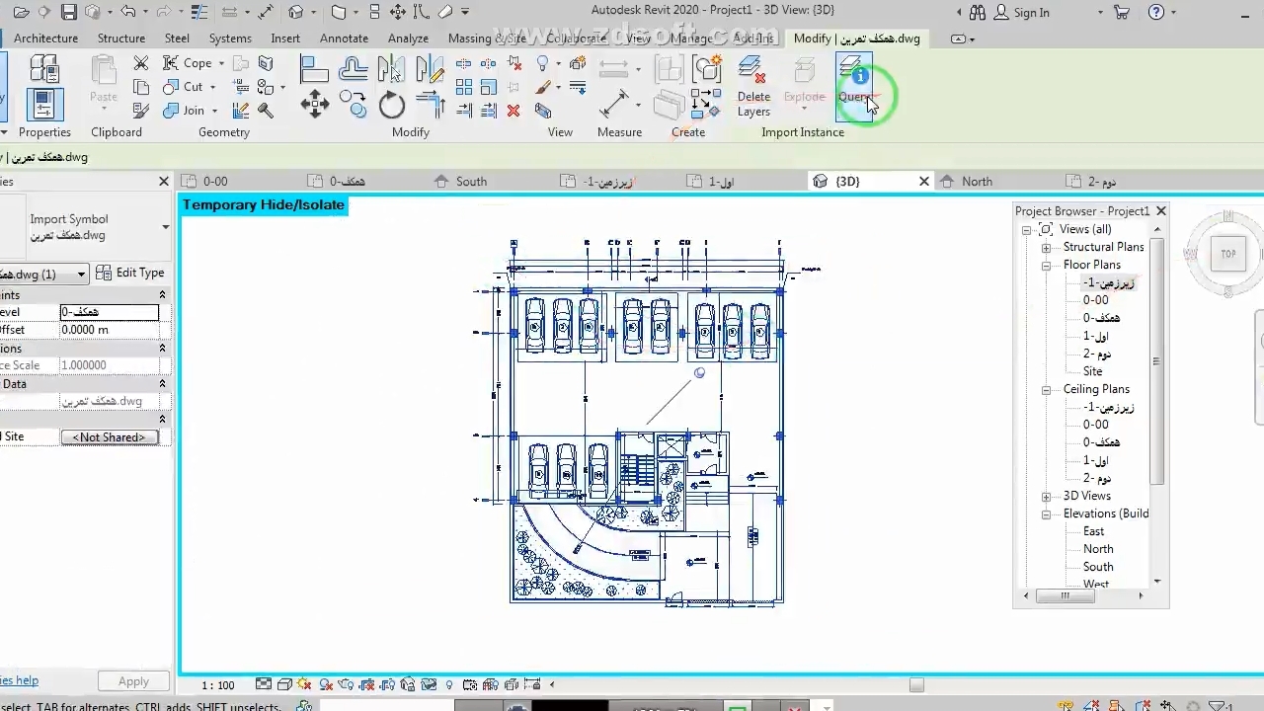
Task: Expand the 3D Views tree node
Action: (x=1046, y=496)
